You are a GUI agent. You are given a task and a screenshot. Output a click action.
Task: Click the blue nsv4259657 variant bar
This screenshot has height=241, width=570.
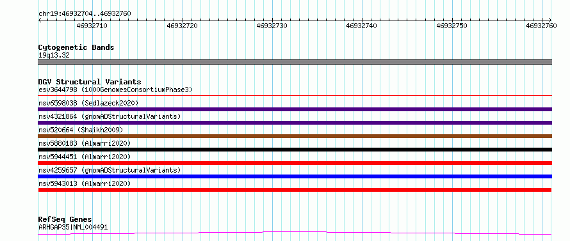(295, 176)
